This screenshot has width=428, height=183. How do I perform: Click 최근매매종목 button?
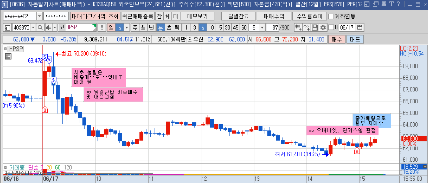pyautogui.click(x=137, y=16)
